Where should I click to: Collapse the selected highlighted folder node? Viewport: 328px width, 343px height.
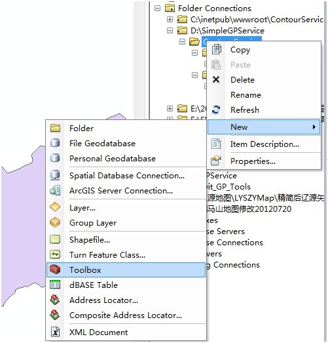point(182,41)
